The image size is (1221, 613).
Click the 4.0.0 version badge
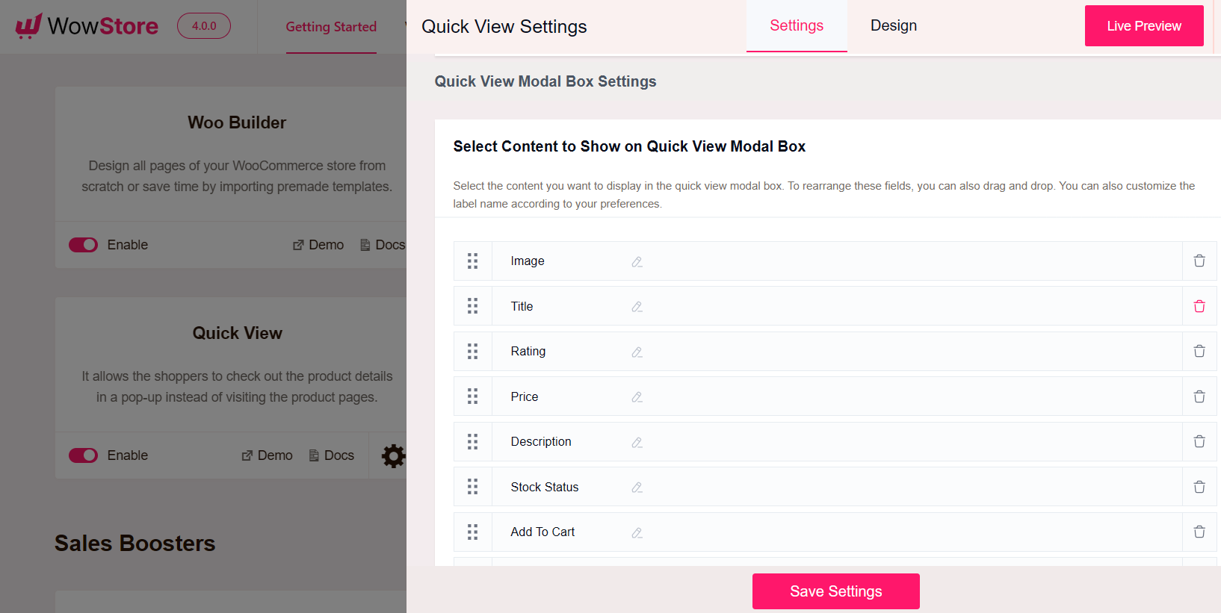[x=203, y=25]
